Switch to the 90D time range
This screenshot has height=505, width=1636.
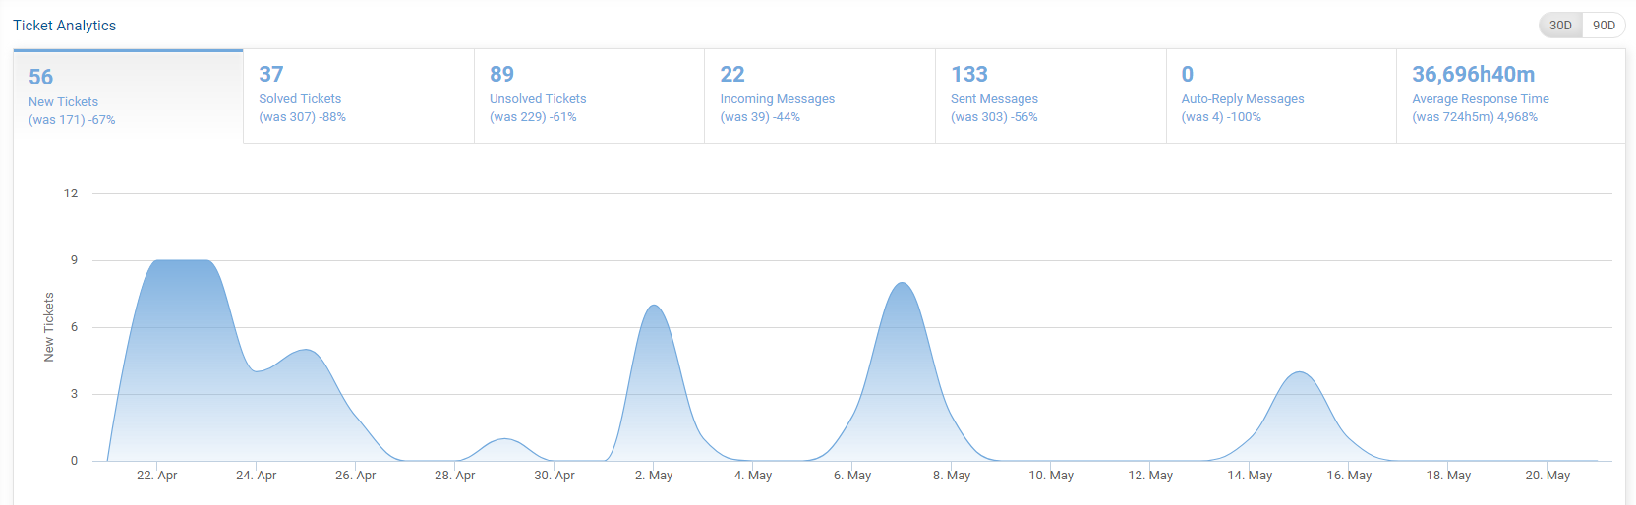click(1604, 26)
